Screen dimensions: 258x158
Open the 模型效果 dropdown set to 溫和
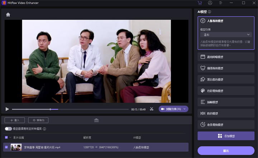pos(226,35)
